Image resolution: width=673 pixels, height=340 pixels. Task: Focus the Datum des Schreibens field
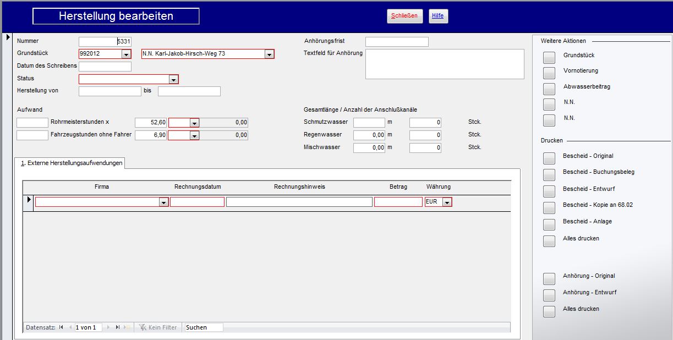[105, 67]
